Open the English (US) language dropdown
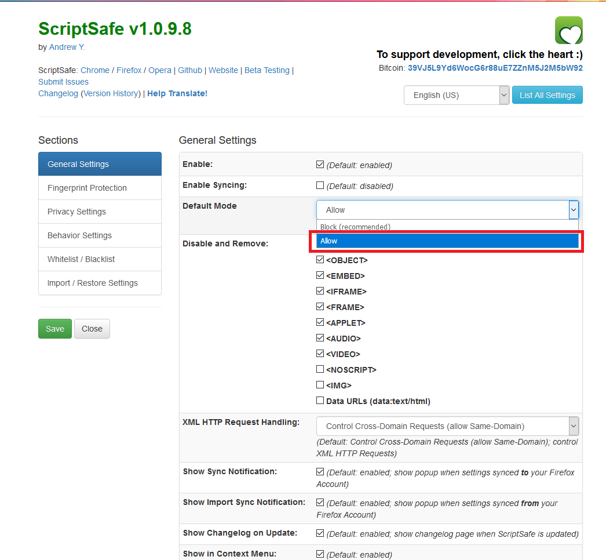The height and width of the screenshot is (560, 606). click(x=456, y=95)
